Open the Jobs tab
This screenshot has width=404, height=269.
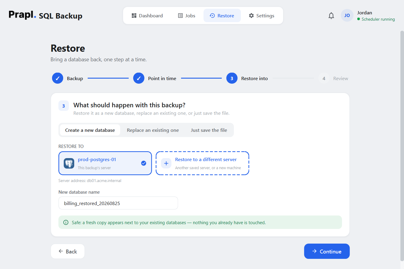click(186, 16)
